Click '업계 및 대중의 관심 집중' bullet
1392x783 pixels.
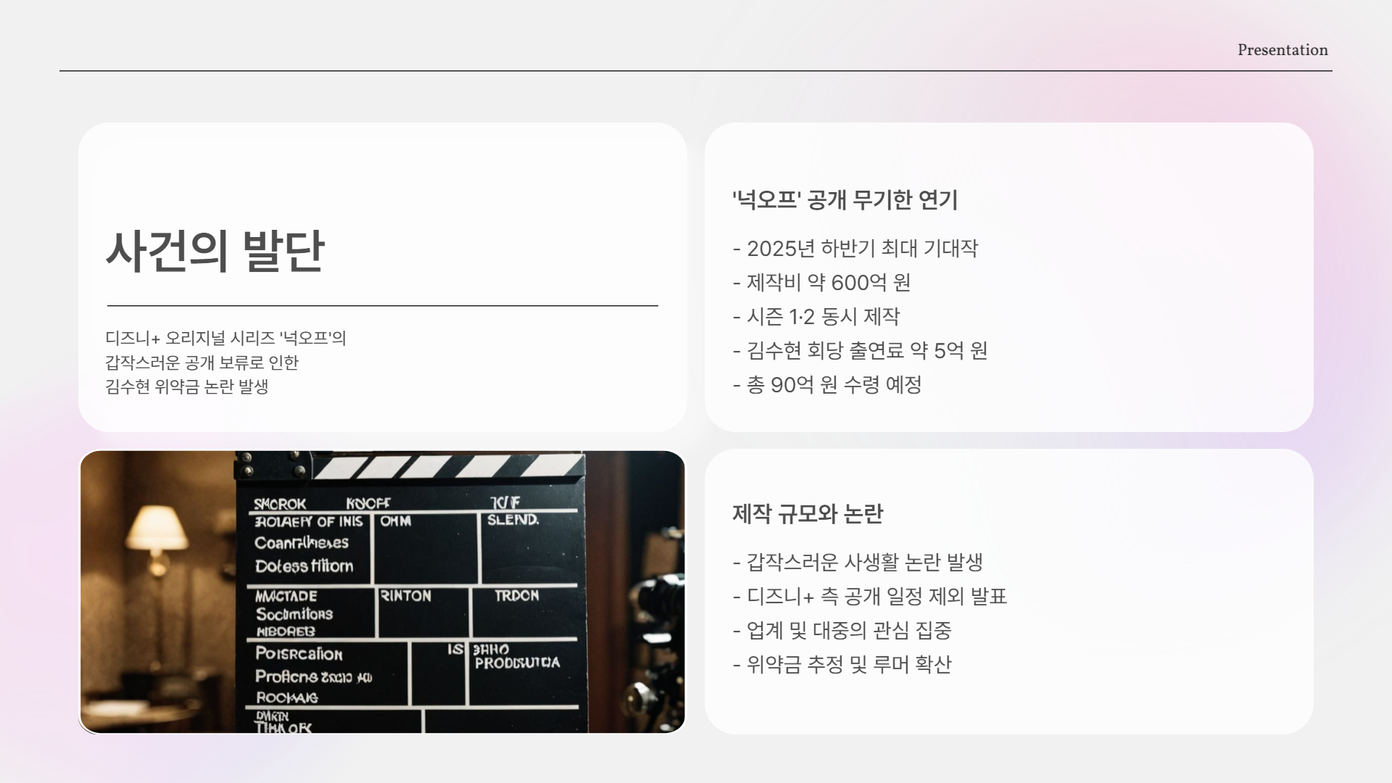[842, 630]
